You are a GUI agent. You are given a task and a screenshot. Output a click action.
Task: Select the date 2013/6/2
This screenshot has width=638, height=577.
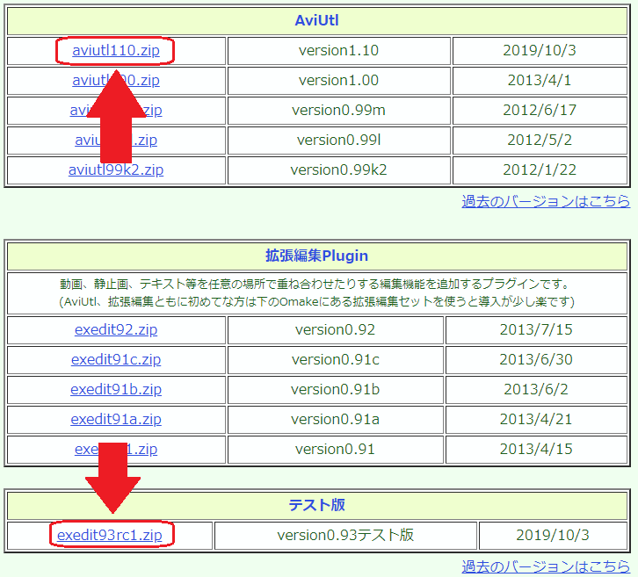click(536, 390)
